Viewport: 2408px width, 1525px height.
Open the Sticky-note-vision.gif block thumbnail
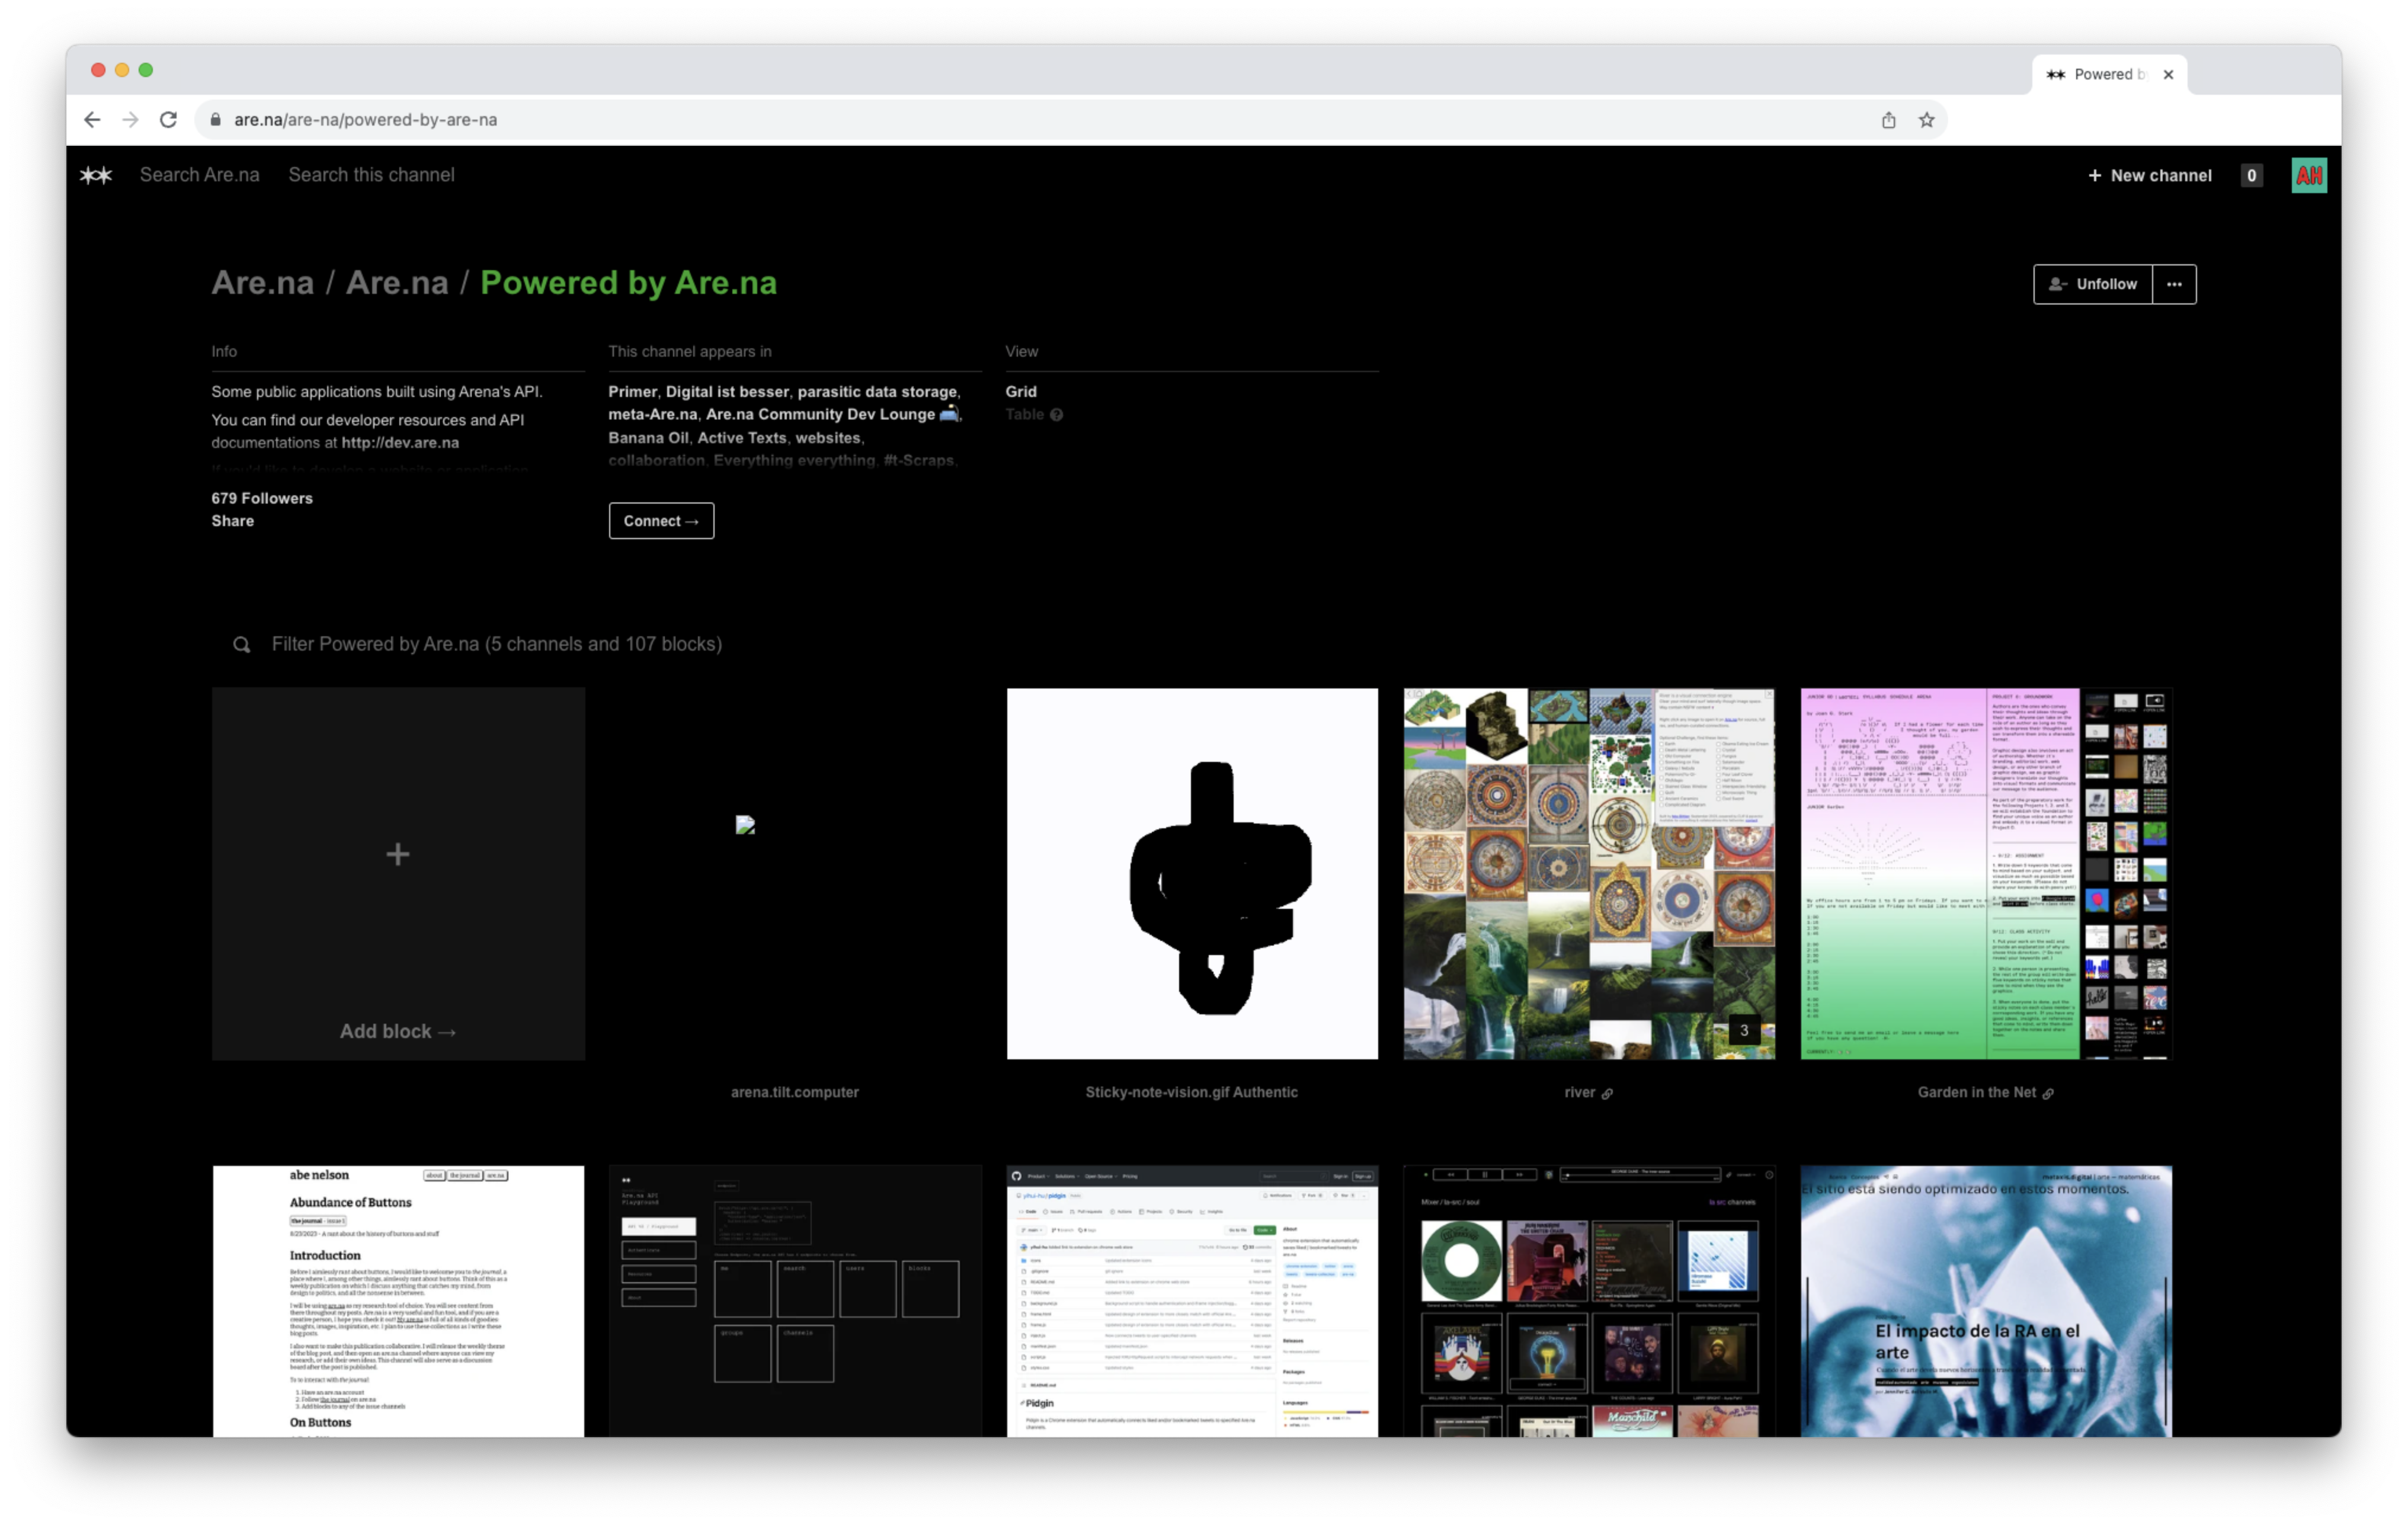[1191, 873]
